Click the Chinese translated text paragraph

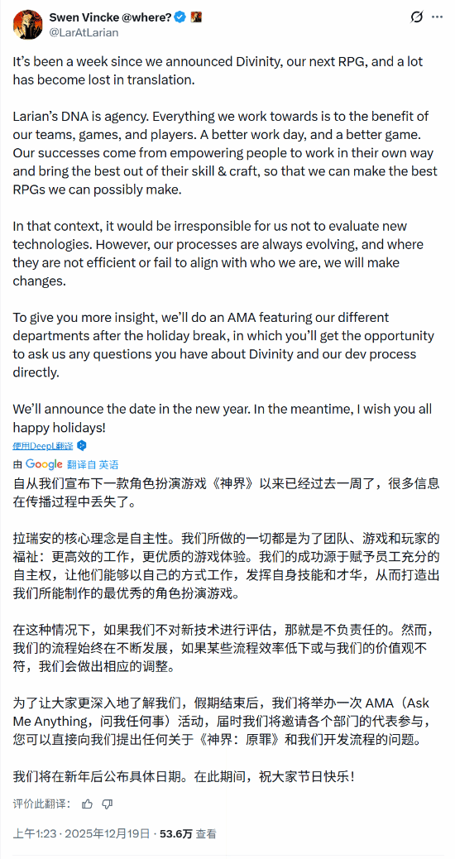pyautogui.click(x=226, y=630)
